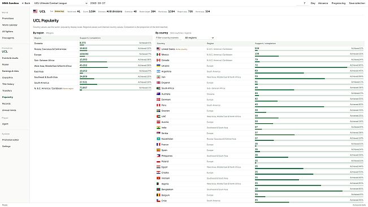The height and width of the screenshot is (207, 368).
Task: Click the days number input field
Action: (302, 3)
